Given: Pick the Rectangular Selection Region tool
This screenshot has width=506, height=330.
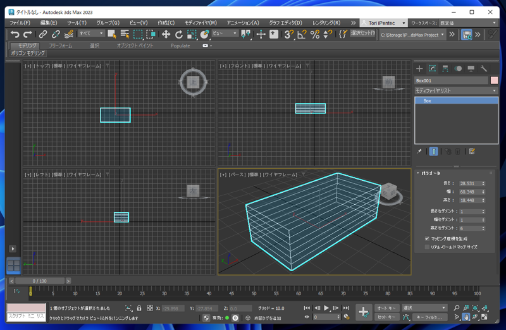Looking at the screenshot, I should coord(138,34).
